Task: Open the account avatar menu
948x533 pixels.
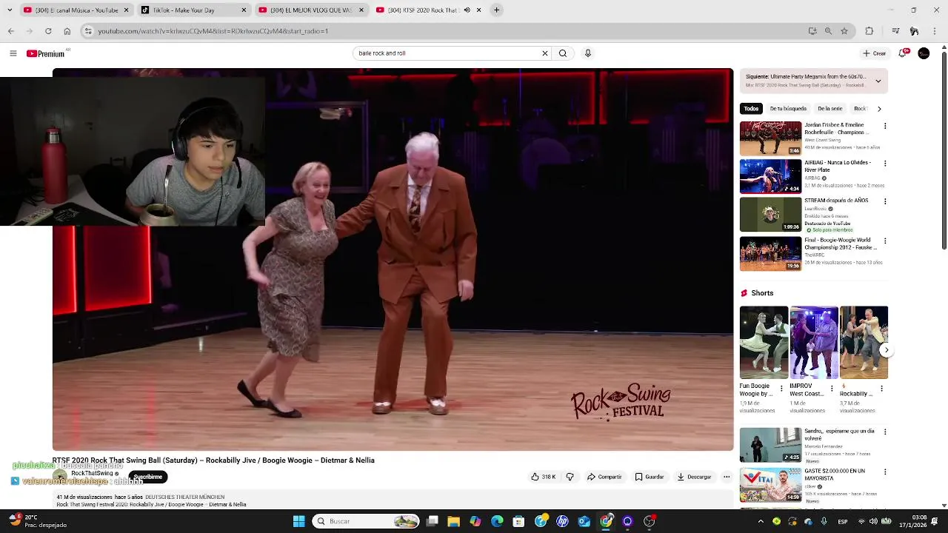Action: click(x=924, y=53)
